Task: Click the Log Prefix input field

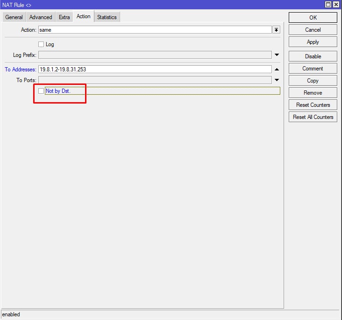Action: tap(155, 55)
